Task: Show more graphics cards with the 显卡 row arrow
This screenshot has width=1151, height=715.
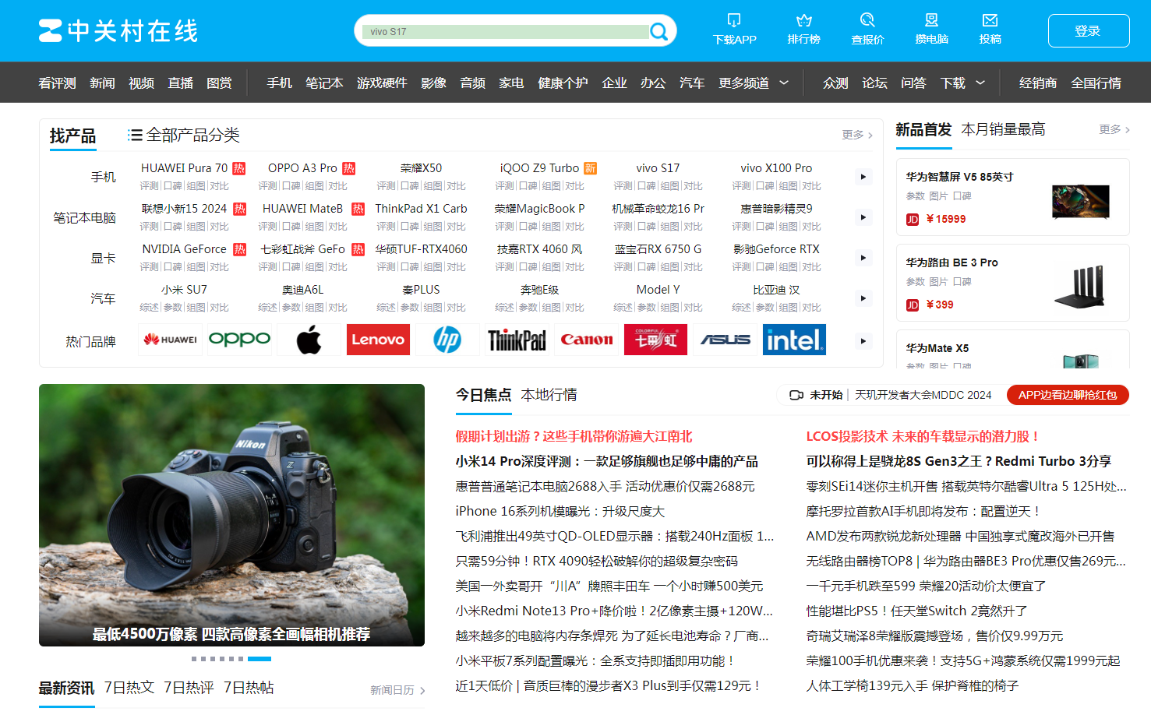Action: coord(863,258)
